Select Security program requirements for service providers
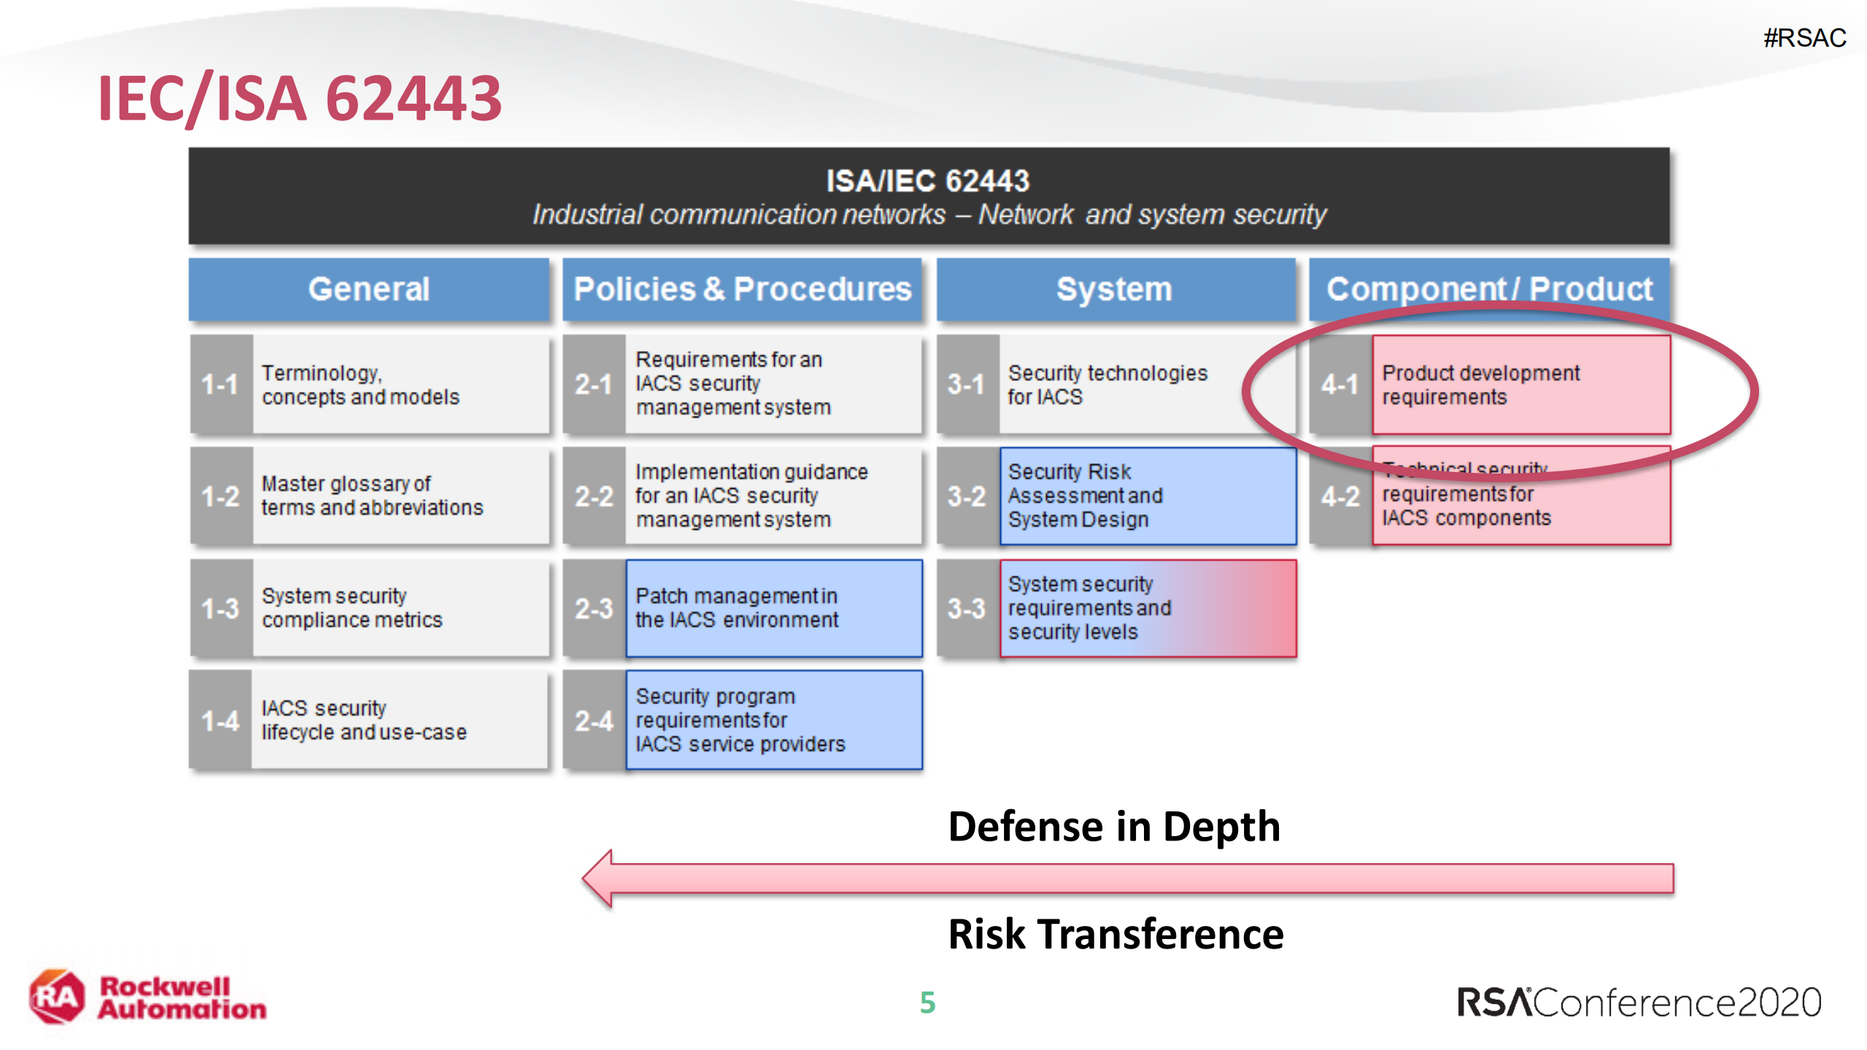The width and height of the screenshot is (1867, 1050). [773, 720]
